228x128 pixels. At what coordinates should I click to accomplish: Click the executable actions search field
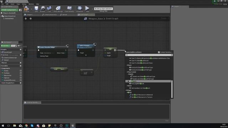[148, 55]
